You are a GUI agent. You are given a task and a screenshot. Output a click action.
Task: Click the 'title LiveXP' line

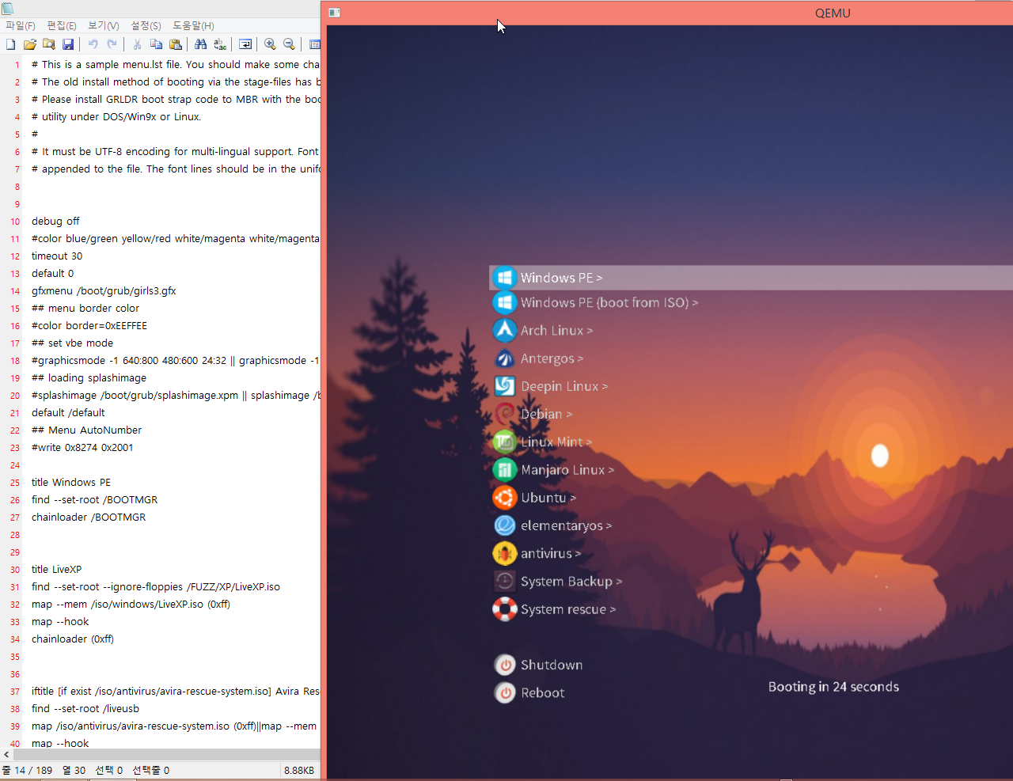(56, 569)
